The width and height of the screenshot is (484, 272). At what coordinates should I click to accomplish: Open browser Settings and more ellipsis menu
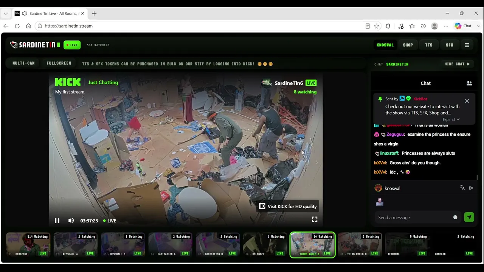446,26
